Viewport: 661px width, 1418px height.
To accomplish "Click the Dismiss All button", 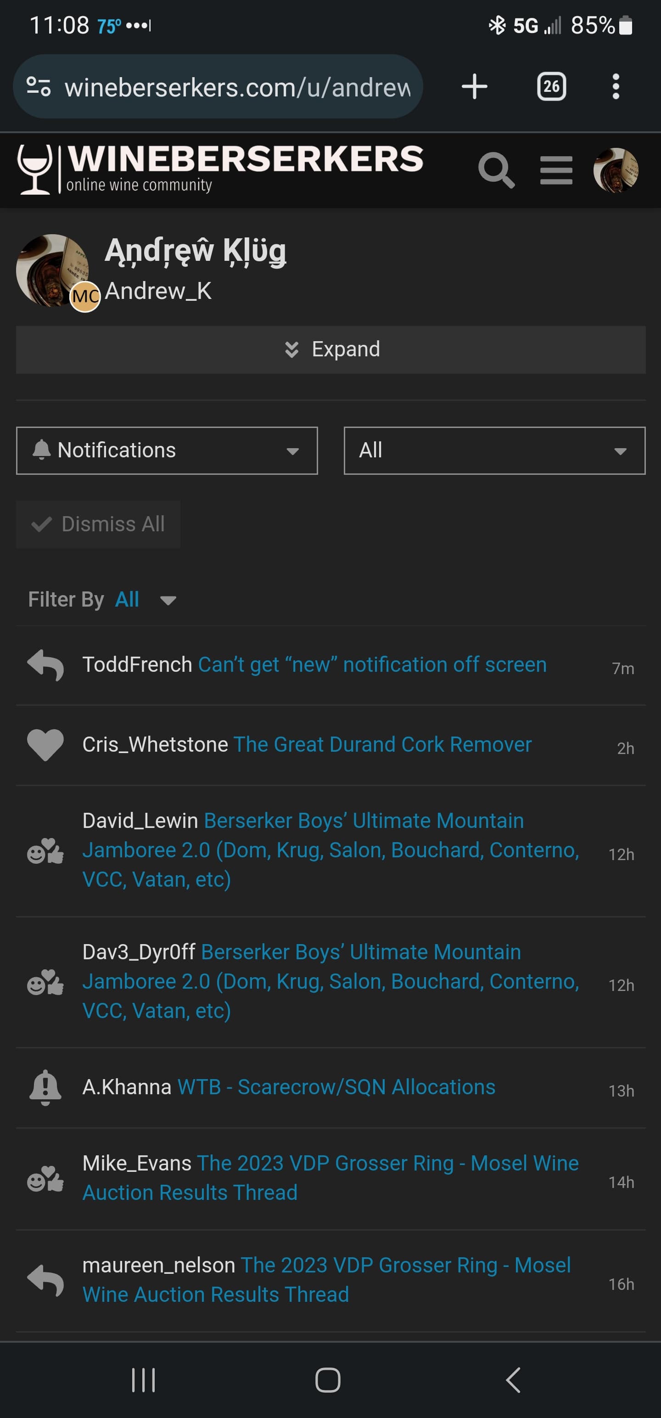I will [99, 524].
